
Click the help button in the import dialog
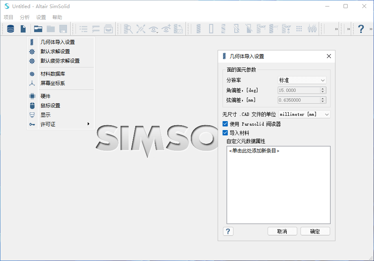pyautogui.click(x=228, y=231)
